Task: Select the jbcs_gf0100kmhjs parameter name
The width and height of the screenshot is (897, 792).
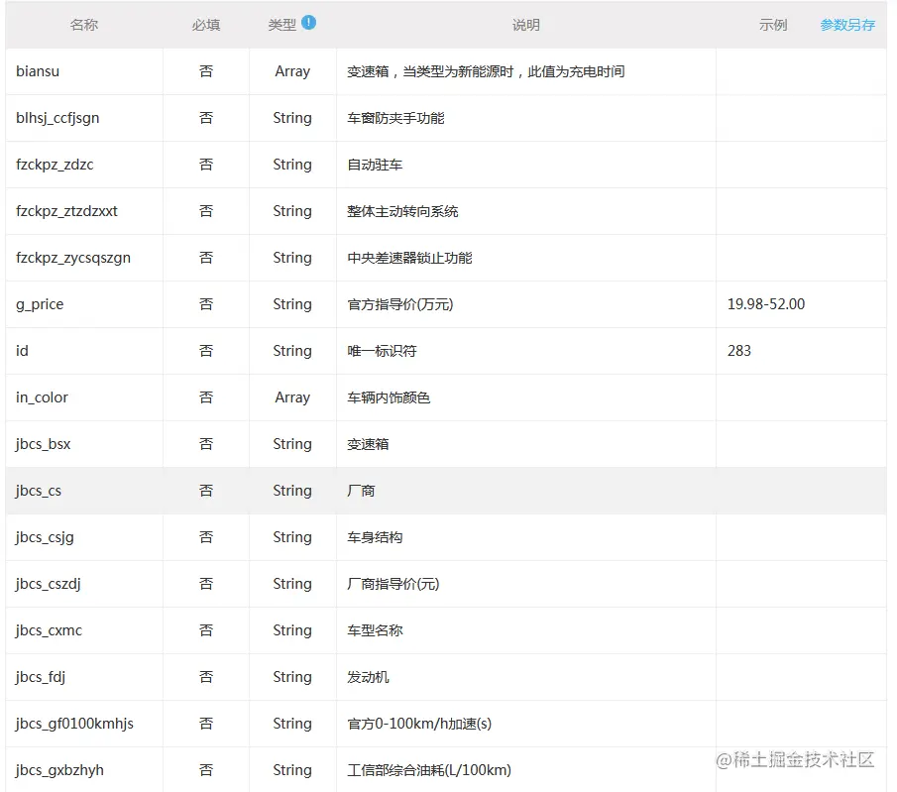Action: click(75, 724)
